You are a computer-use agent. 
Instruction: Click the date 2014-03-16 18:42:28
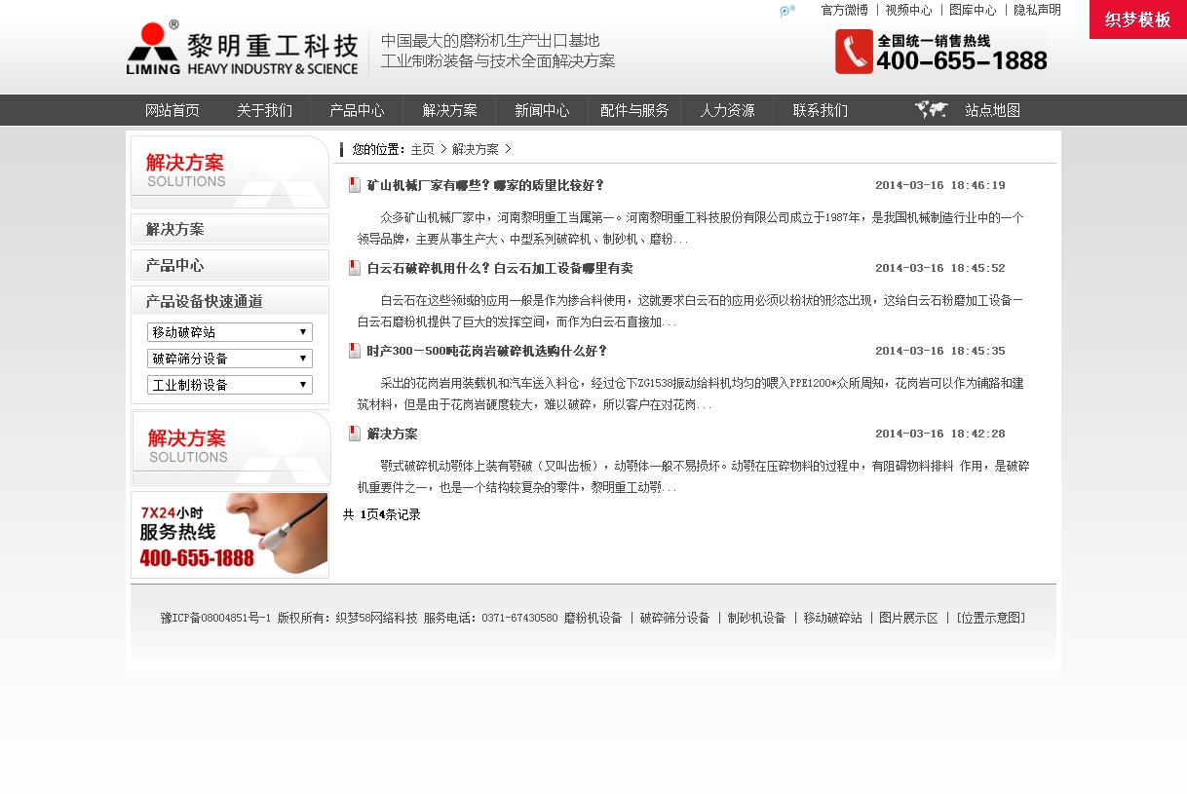coord(939,434)
